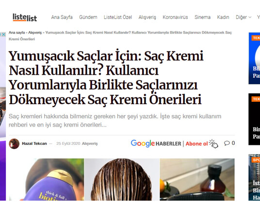Click the Abone ol subscribe link

tap(196, 143)
